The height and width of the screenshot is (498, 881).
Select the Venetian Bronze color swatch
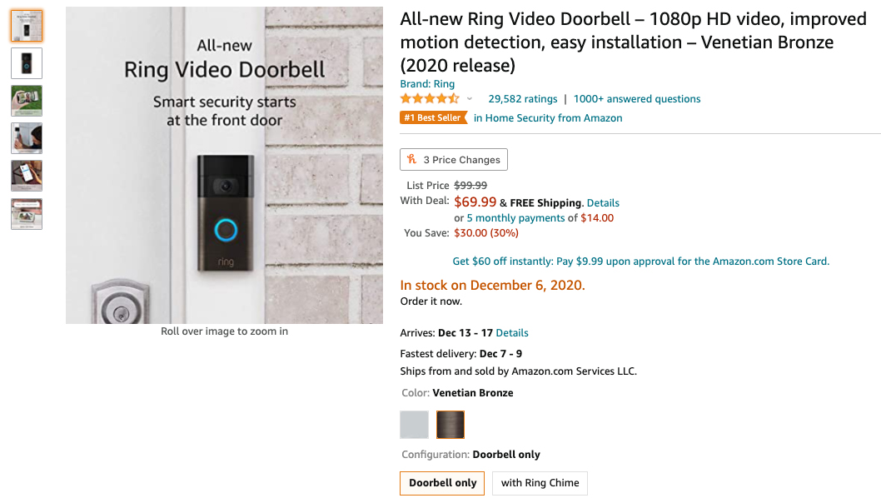[450, 425]
